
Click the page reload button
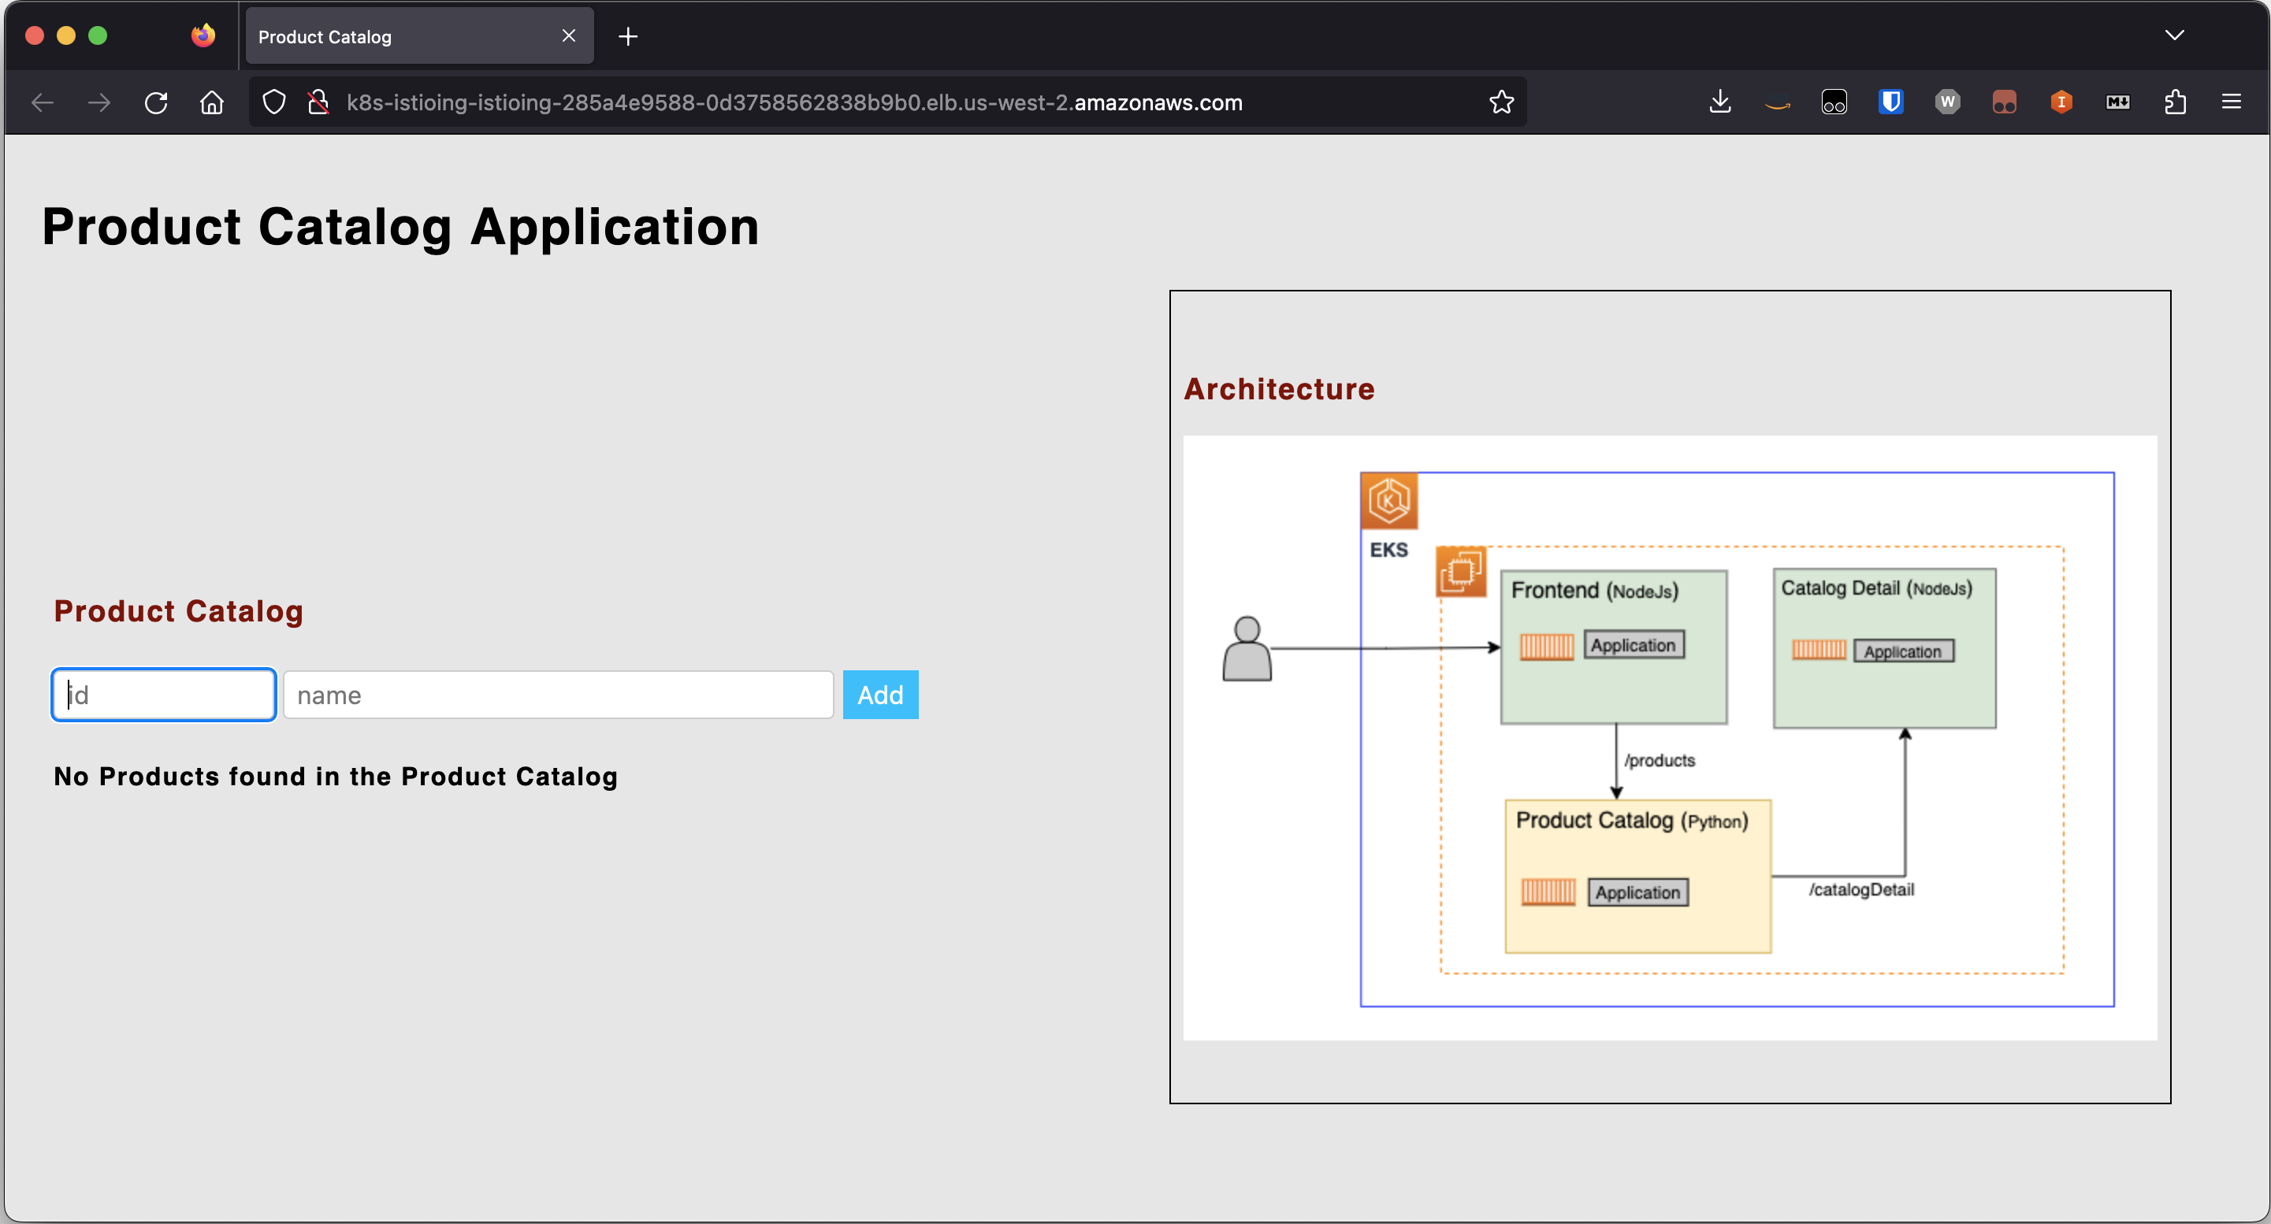pos(157,102)
